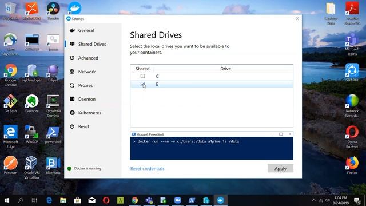The height and width of the screenshot is (206, 366).
Task: Open the Windows Start menu
Action: point(6,200)
